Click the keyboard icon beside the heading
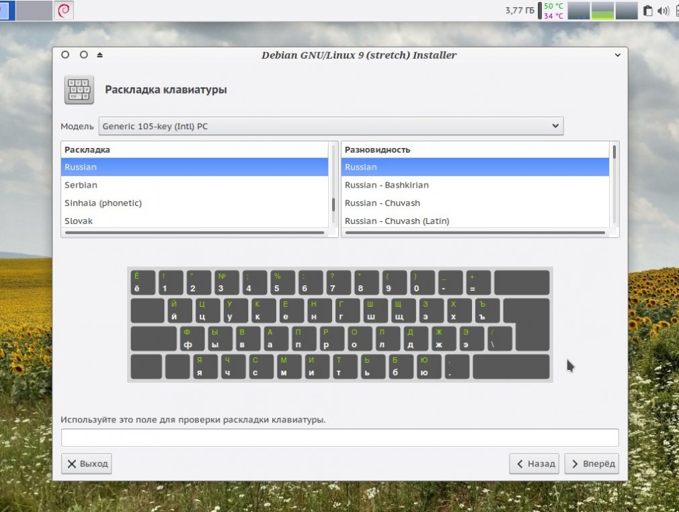679x512 pixels. (79, 89)
